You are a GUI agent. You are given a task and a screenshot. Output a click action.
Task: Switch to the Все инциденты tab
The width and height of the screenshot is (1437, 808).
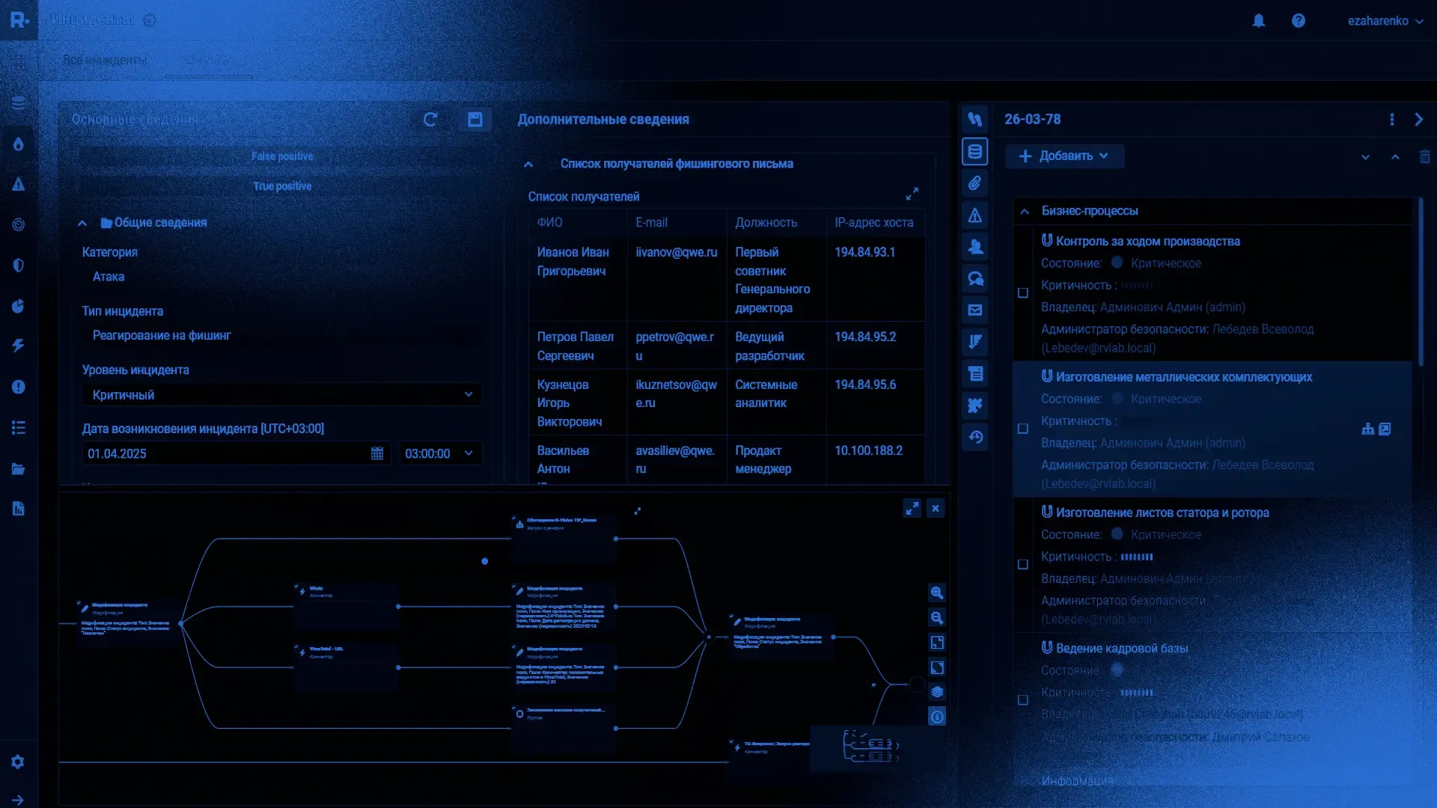pyautogui.click(x=105, y=60)
